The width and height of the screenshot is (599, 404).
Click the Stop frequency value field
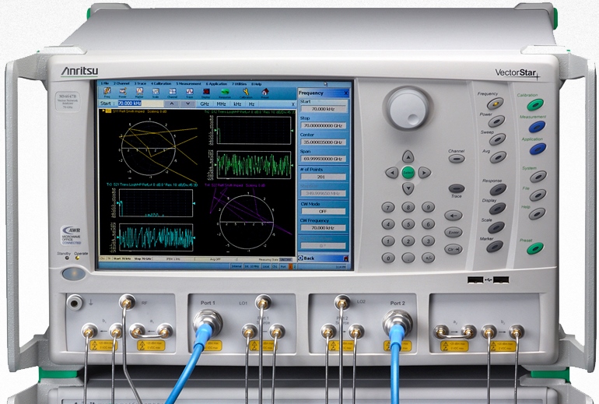[x=322, y=125]
